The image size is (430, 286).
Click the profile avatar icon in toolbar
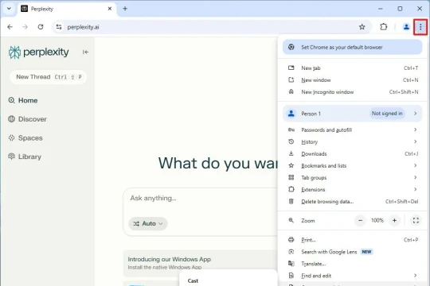click(x=406, y=27)
